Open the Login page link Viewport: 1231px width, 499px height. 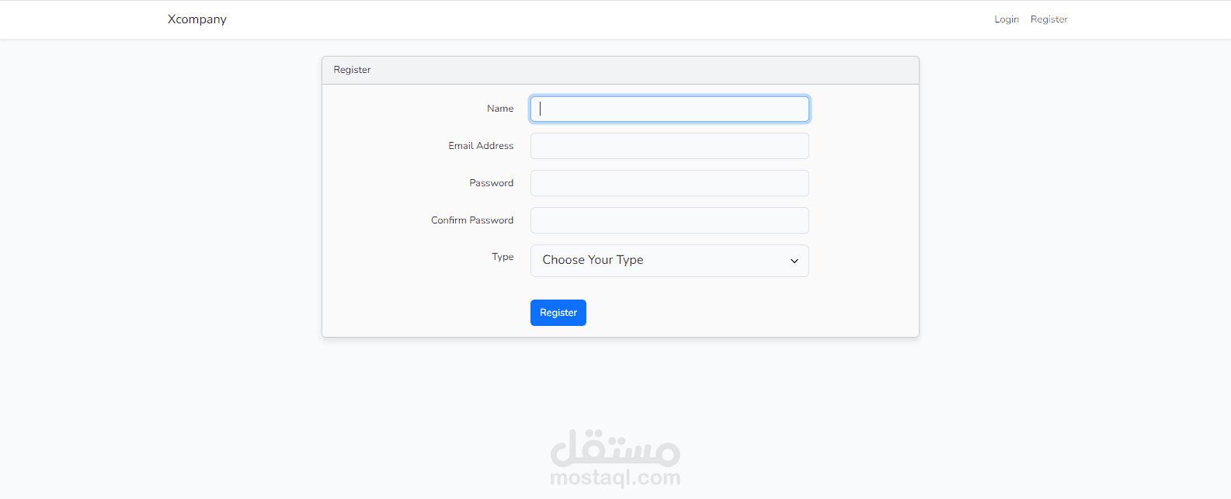[1007, 19]
